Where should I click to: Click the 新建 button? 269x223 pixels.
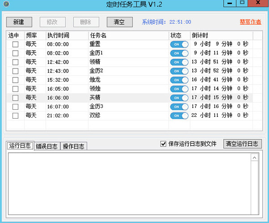click(x=19, y=22)
